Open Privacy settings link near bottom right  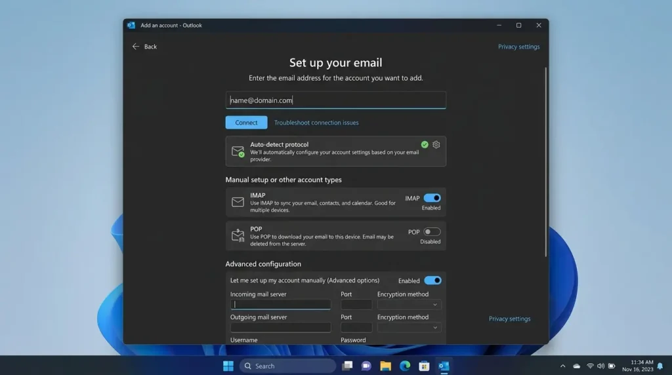(509, 319)
